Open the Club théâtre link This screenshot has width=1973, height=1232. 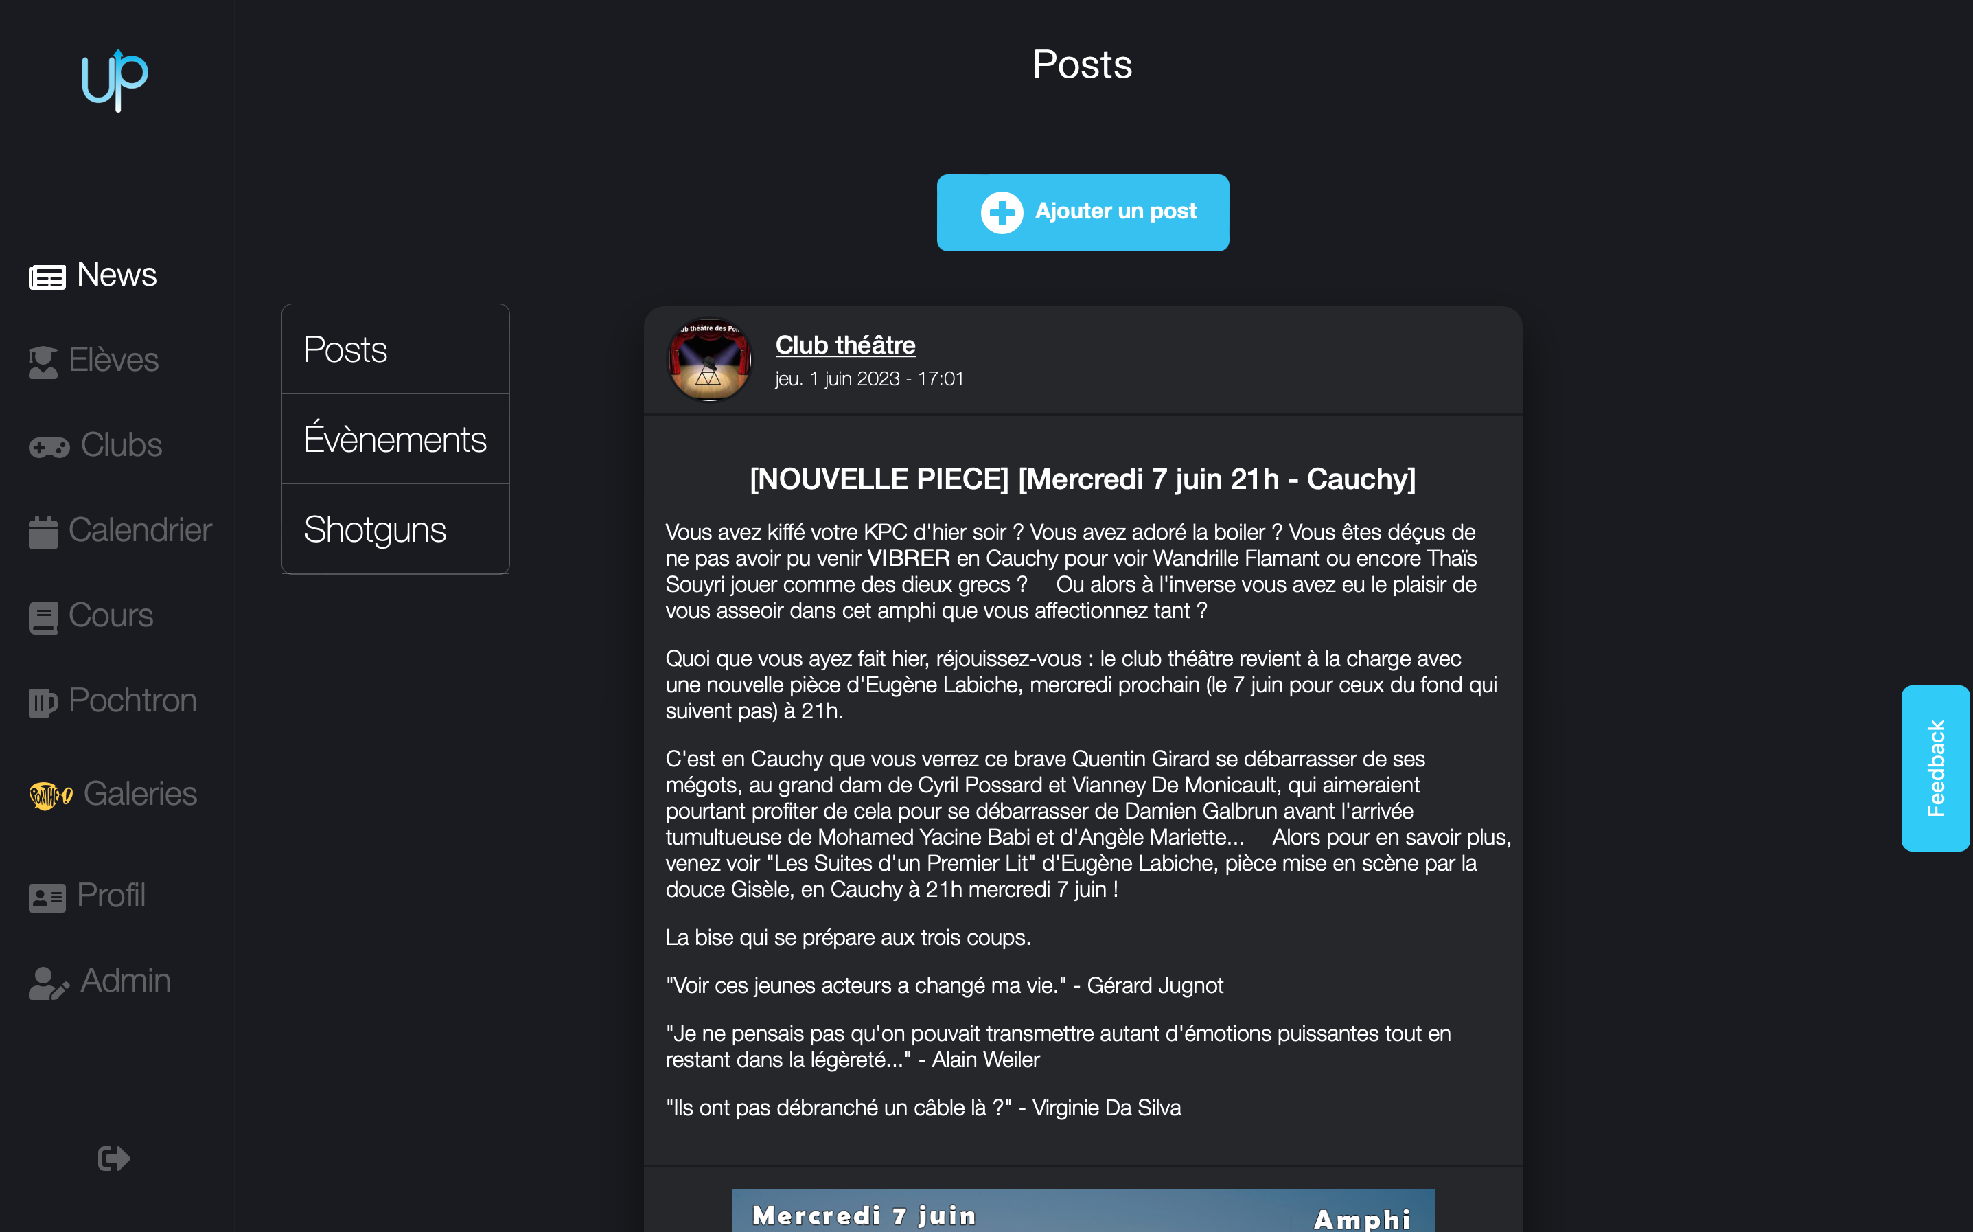[844, 345]
